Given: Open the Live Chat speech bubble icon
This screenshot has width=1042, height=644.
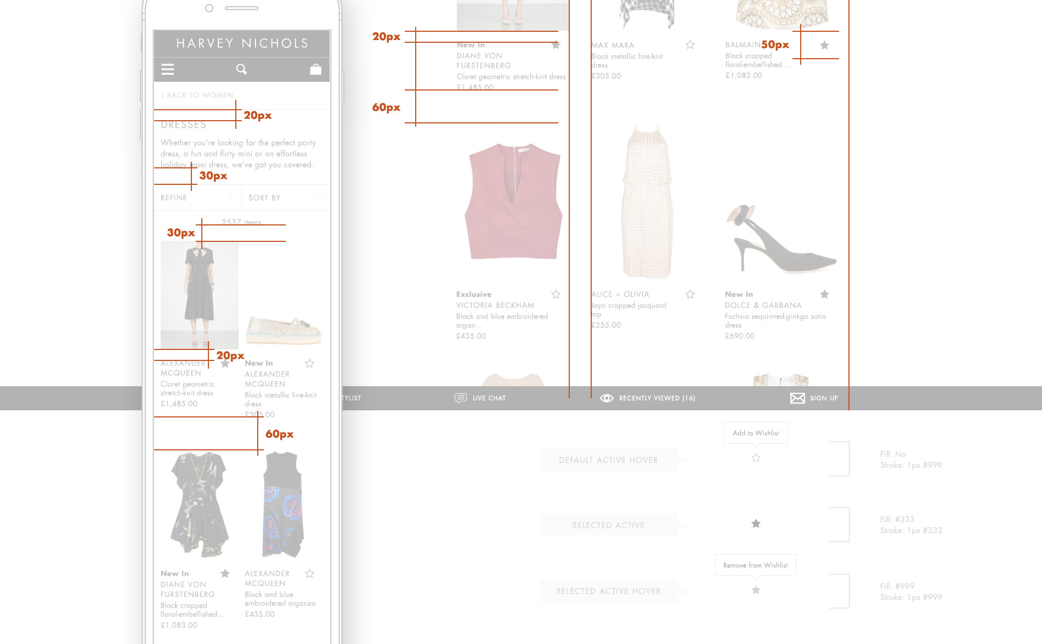Looking at the screenshot, I should coord(461,398).
